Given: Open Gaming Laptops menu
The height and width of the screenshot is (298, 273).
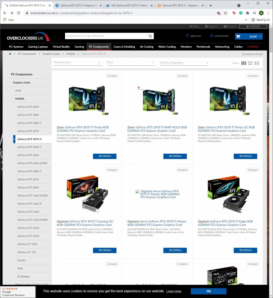Looking at the screenshot, I should point(38,47).
